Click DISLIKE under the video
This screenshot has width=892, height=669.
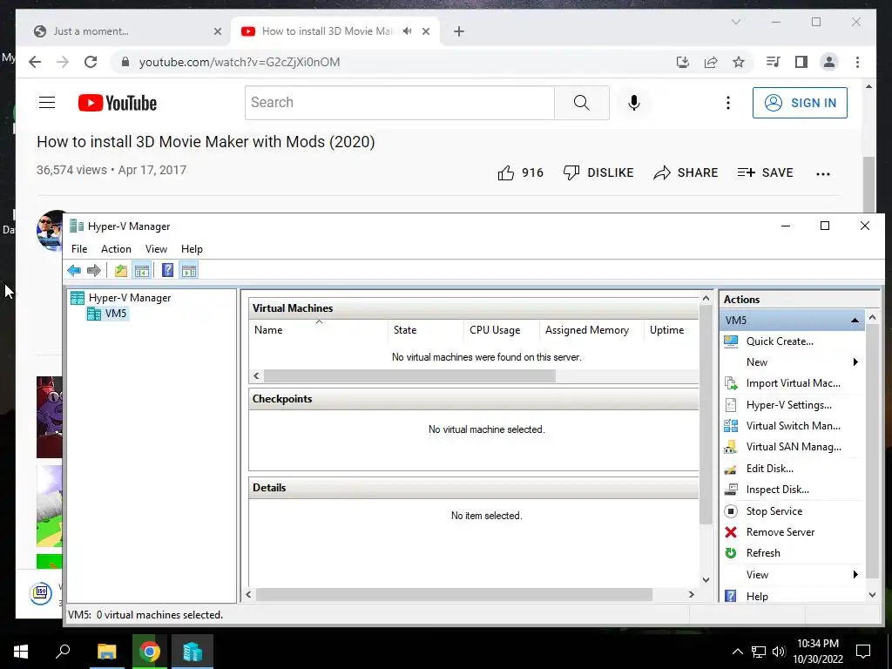pos(598,173)
